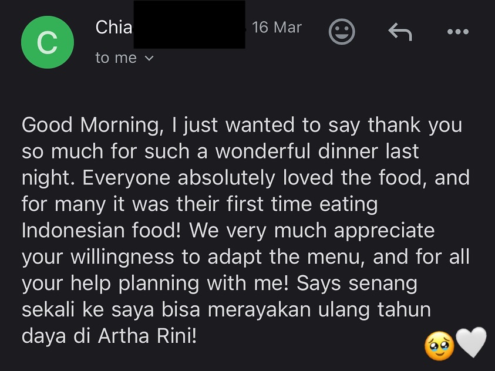Click the words 'merayakan ulang tahun'
Image resolution: width=495 pixels, height=371 pixels.
[319, 310]
